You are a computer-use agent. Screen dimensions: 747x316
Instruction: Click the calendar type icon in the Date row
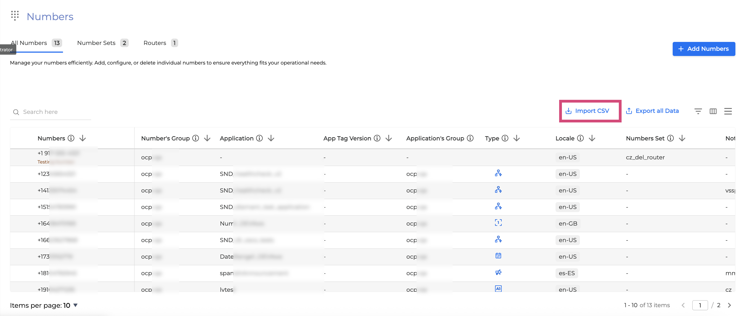[498, 256]
